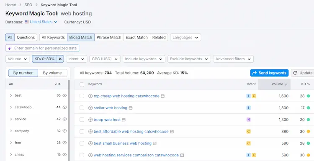Image resolution: width=314 pixels, height=161 pixels.
Task: Switch groups to By volume
Action: click(52, 73)
